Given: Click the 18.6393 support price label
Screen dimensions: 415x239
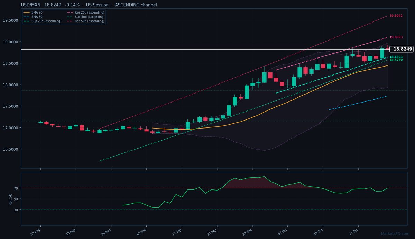Looking at the screenshot, I should coord(396,57).
